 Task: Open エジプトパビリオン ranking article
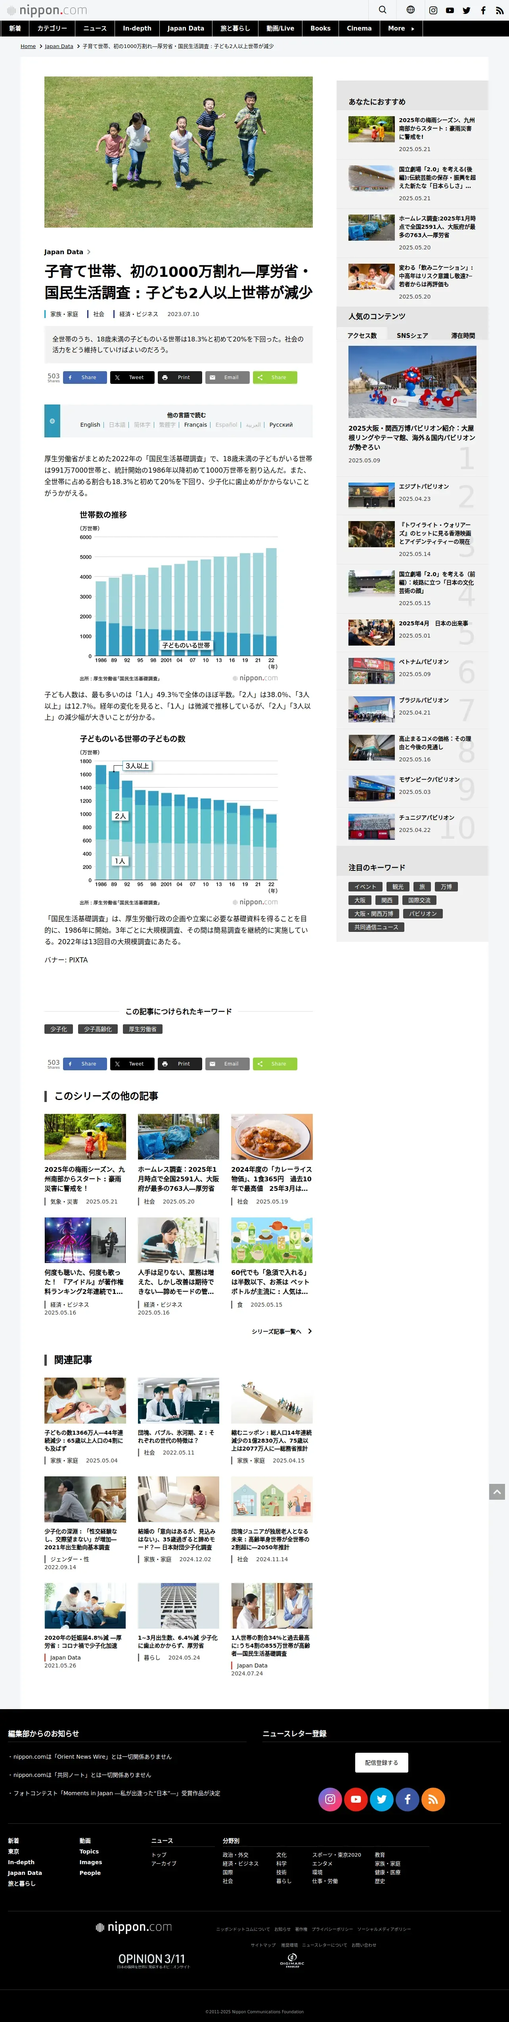[423, 487]
